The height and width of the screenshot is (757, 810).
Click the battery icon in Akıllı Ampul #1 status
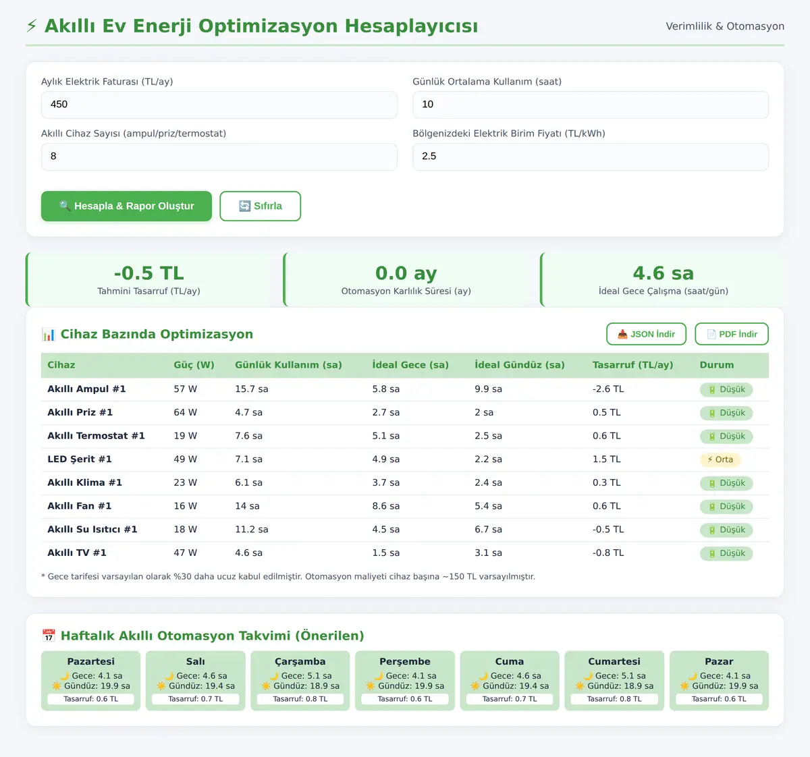712,389
